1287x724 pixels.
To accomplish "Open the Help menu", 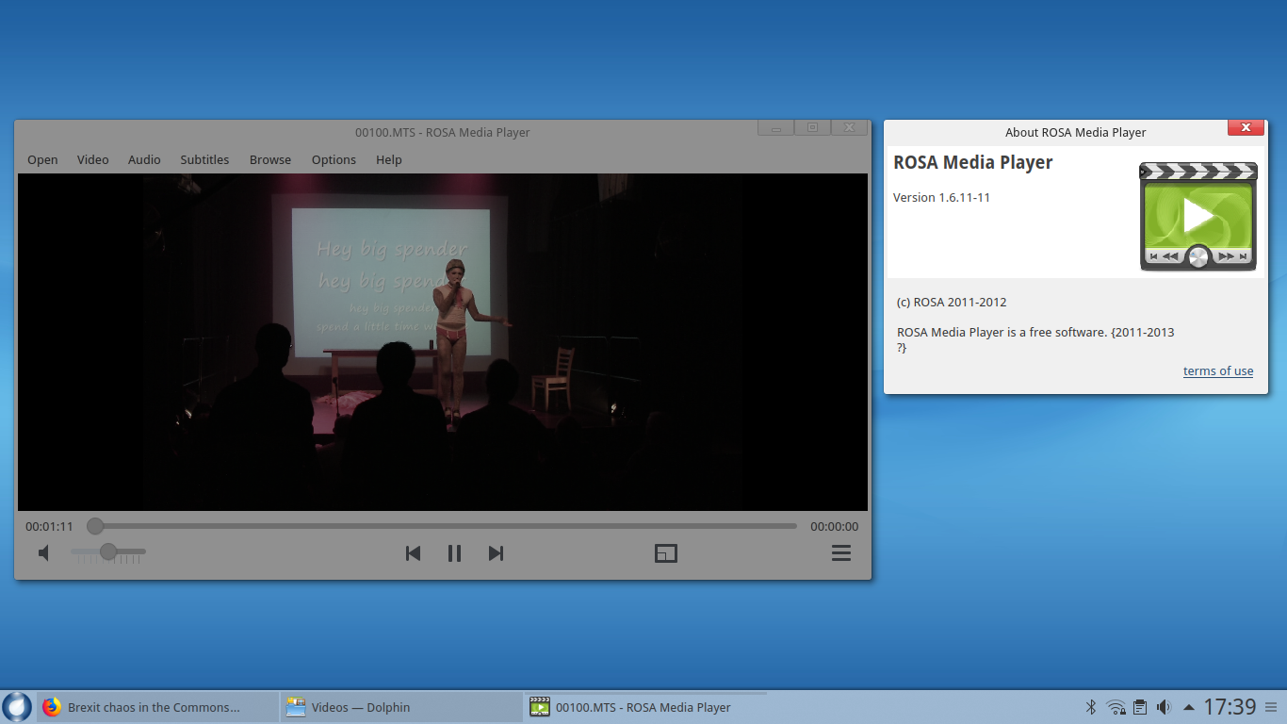I will (389, 159).
